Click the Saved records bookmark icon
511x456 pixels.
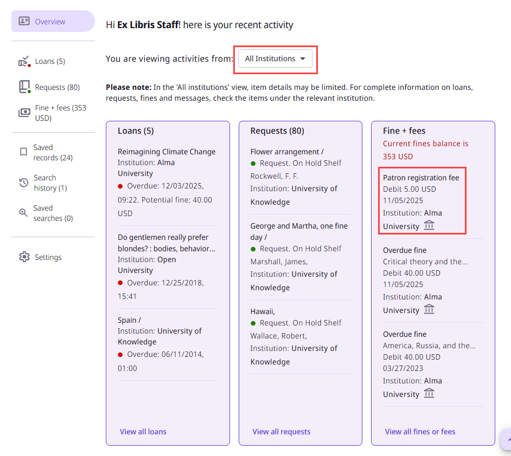(23, 152)
